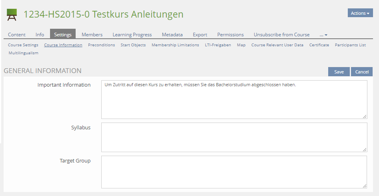Switch to the Permissions tab
This screenshot has width=379, height=196.
(231, 35)
